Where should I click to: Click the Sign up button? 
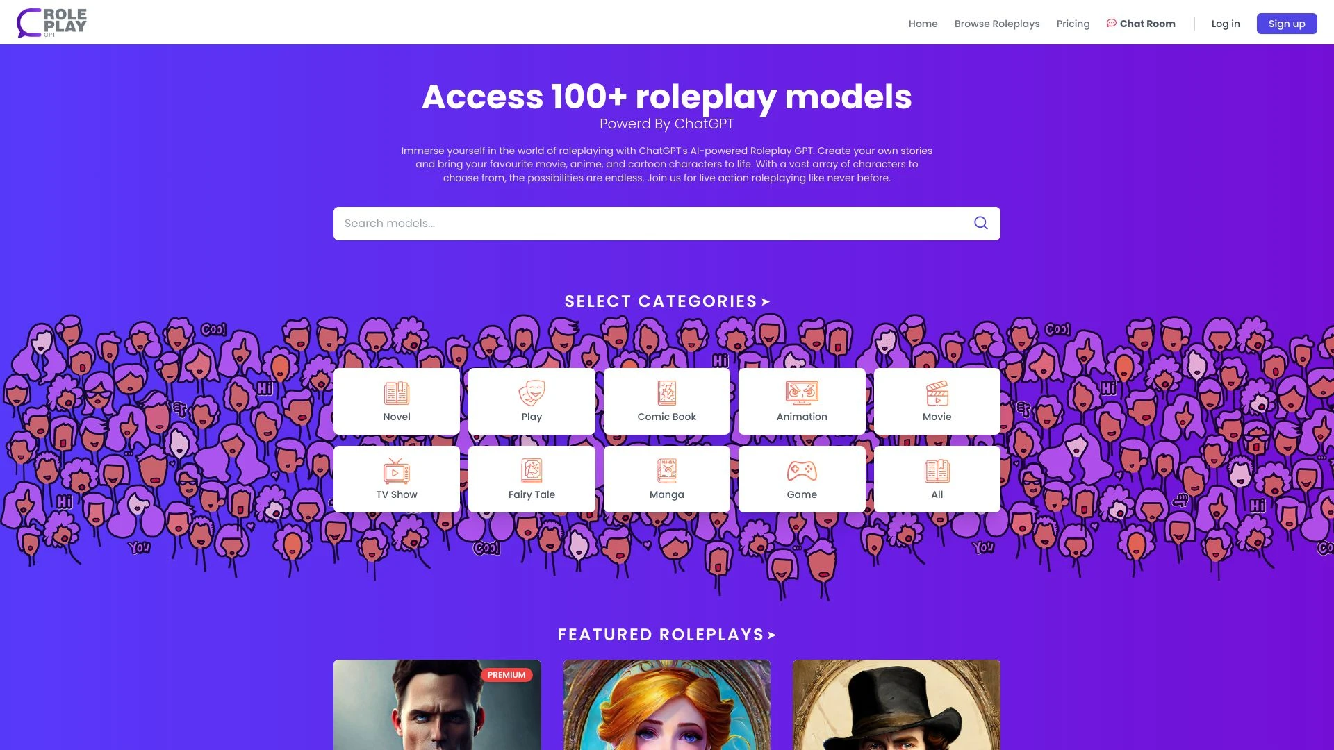point(1287,23)
